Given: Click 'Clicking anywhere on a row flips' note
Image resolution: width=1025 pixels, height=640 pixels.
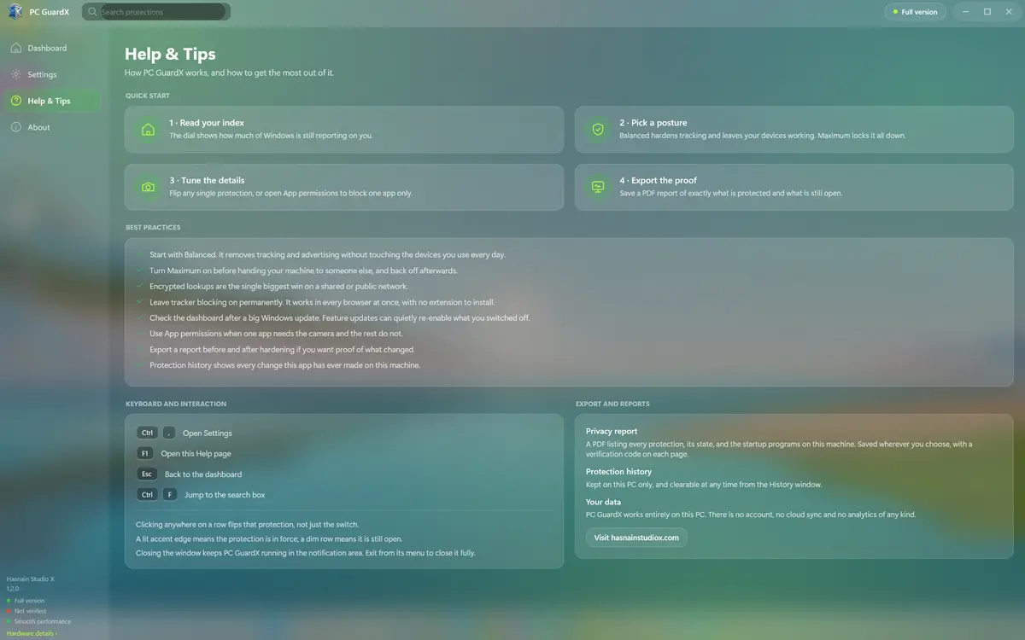Looking at the screenshot, I should (x=248, y=524).
